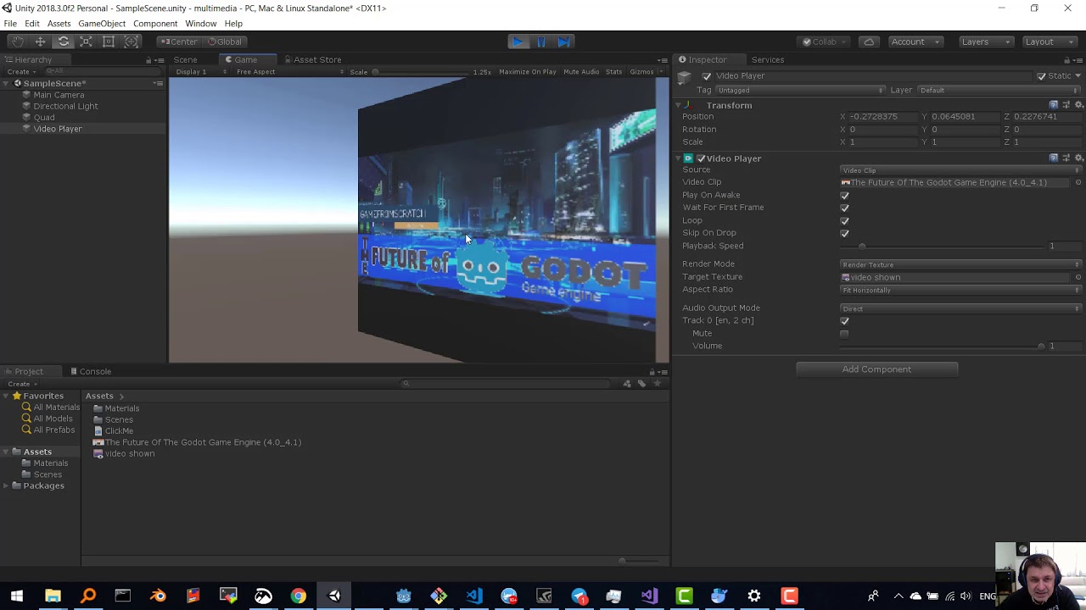The image size is (1086, 610).
Task: Uncheck Play On Awake
Action: (x=844, y=196)
